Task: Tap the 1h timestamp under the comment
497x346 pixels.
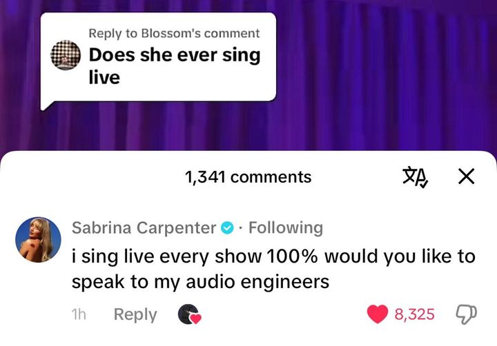Action: pos(78,314)
